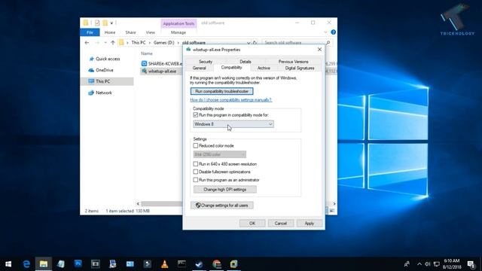Screen dimensions: 482x271
Task: Select the SHAREit-KCWEB file
Action: coord(162,63)
